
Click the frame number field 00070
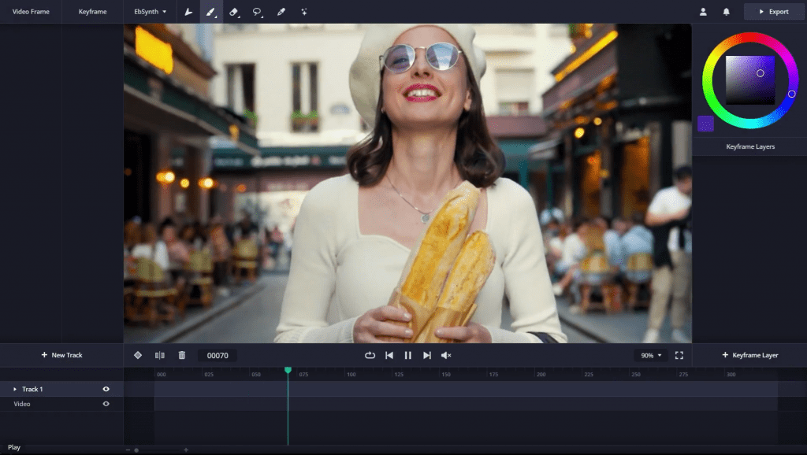pyautogui.click(x=218, y=355)
